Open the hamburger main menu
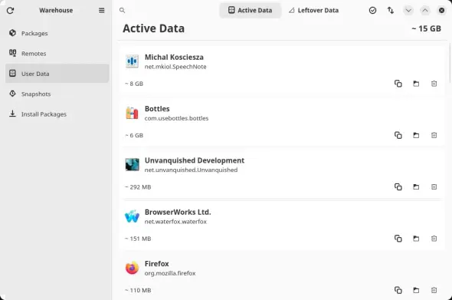The height and width of the screenshot is (300, 452). click(x=101, y=11)
